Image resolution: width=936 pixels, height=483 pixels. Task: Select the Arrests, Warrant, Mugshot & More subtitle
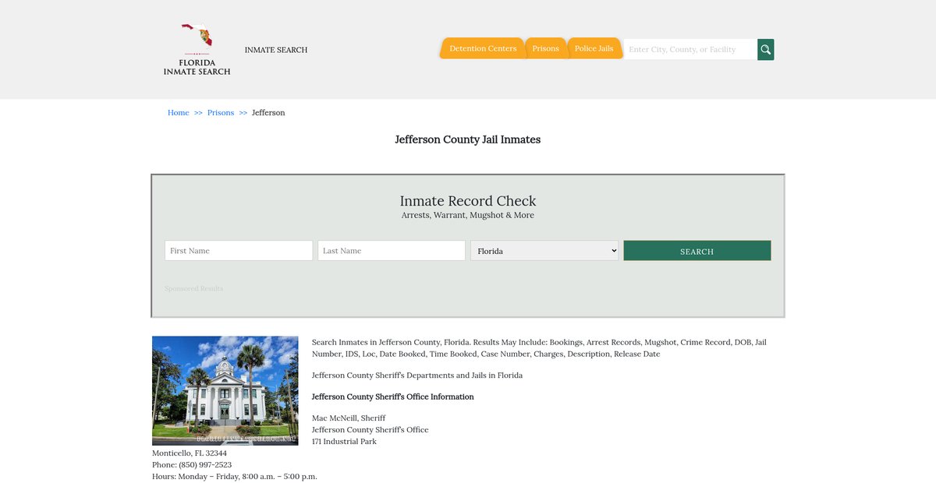pyautogui.click(x=468, y=215)
